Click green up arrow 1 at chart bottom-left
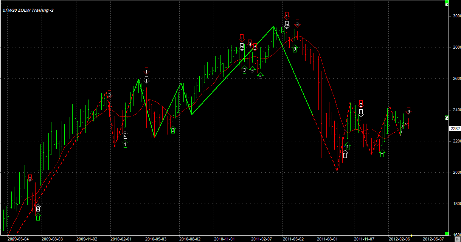 point(38,216)
